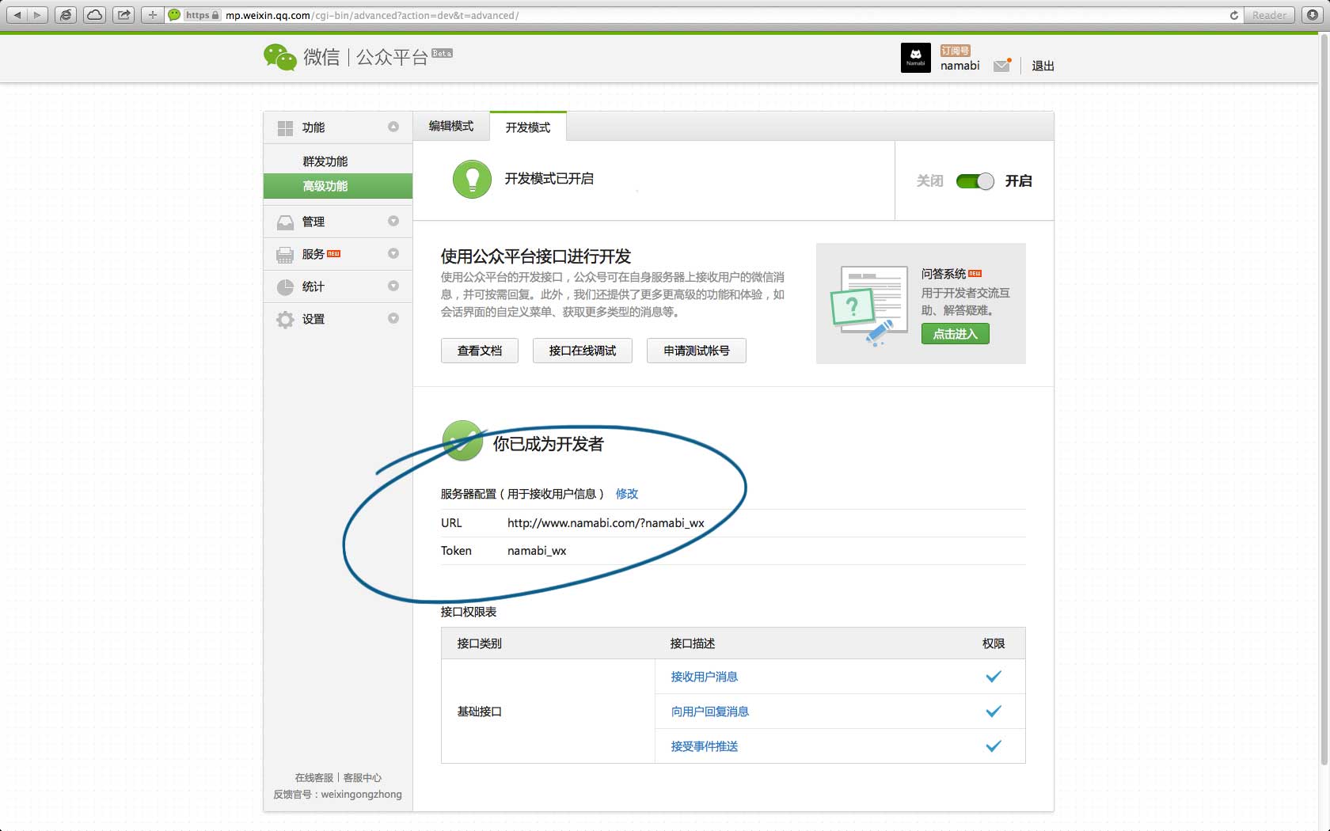Open the 接收用户消息 interface link
The image size is (1330, 831).
pyautogui.click(x=705, y=677)
